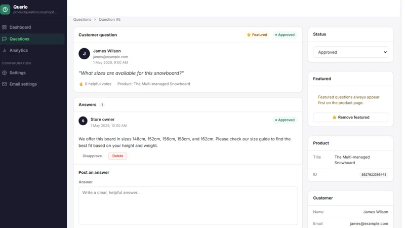405x228 pixels.
Task: Click the thumbs up helpful votes icon
Action: coord(81,84)
